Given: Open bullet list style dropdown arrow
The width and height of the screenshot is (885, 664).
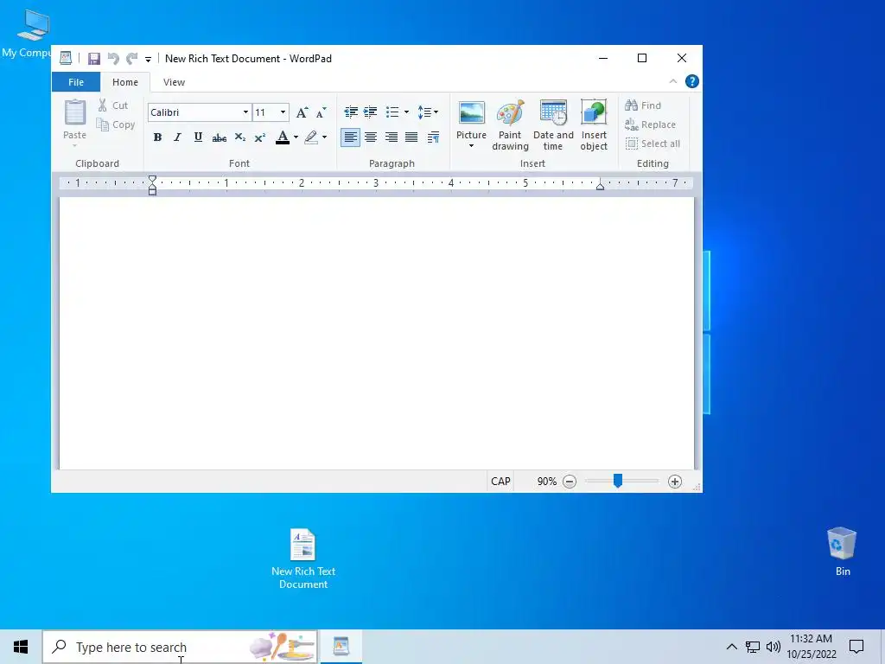Looking at the screenshot, I should (x=406, y=112).
